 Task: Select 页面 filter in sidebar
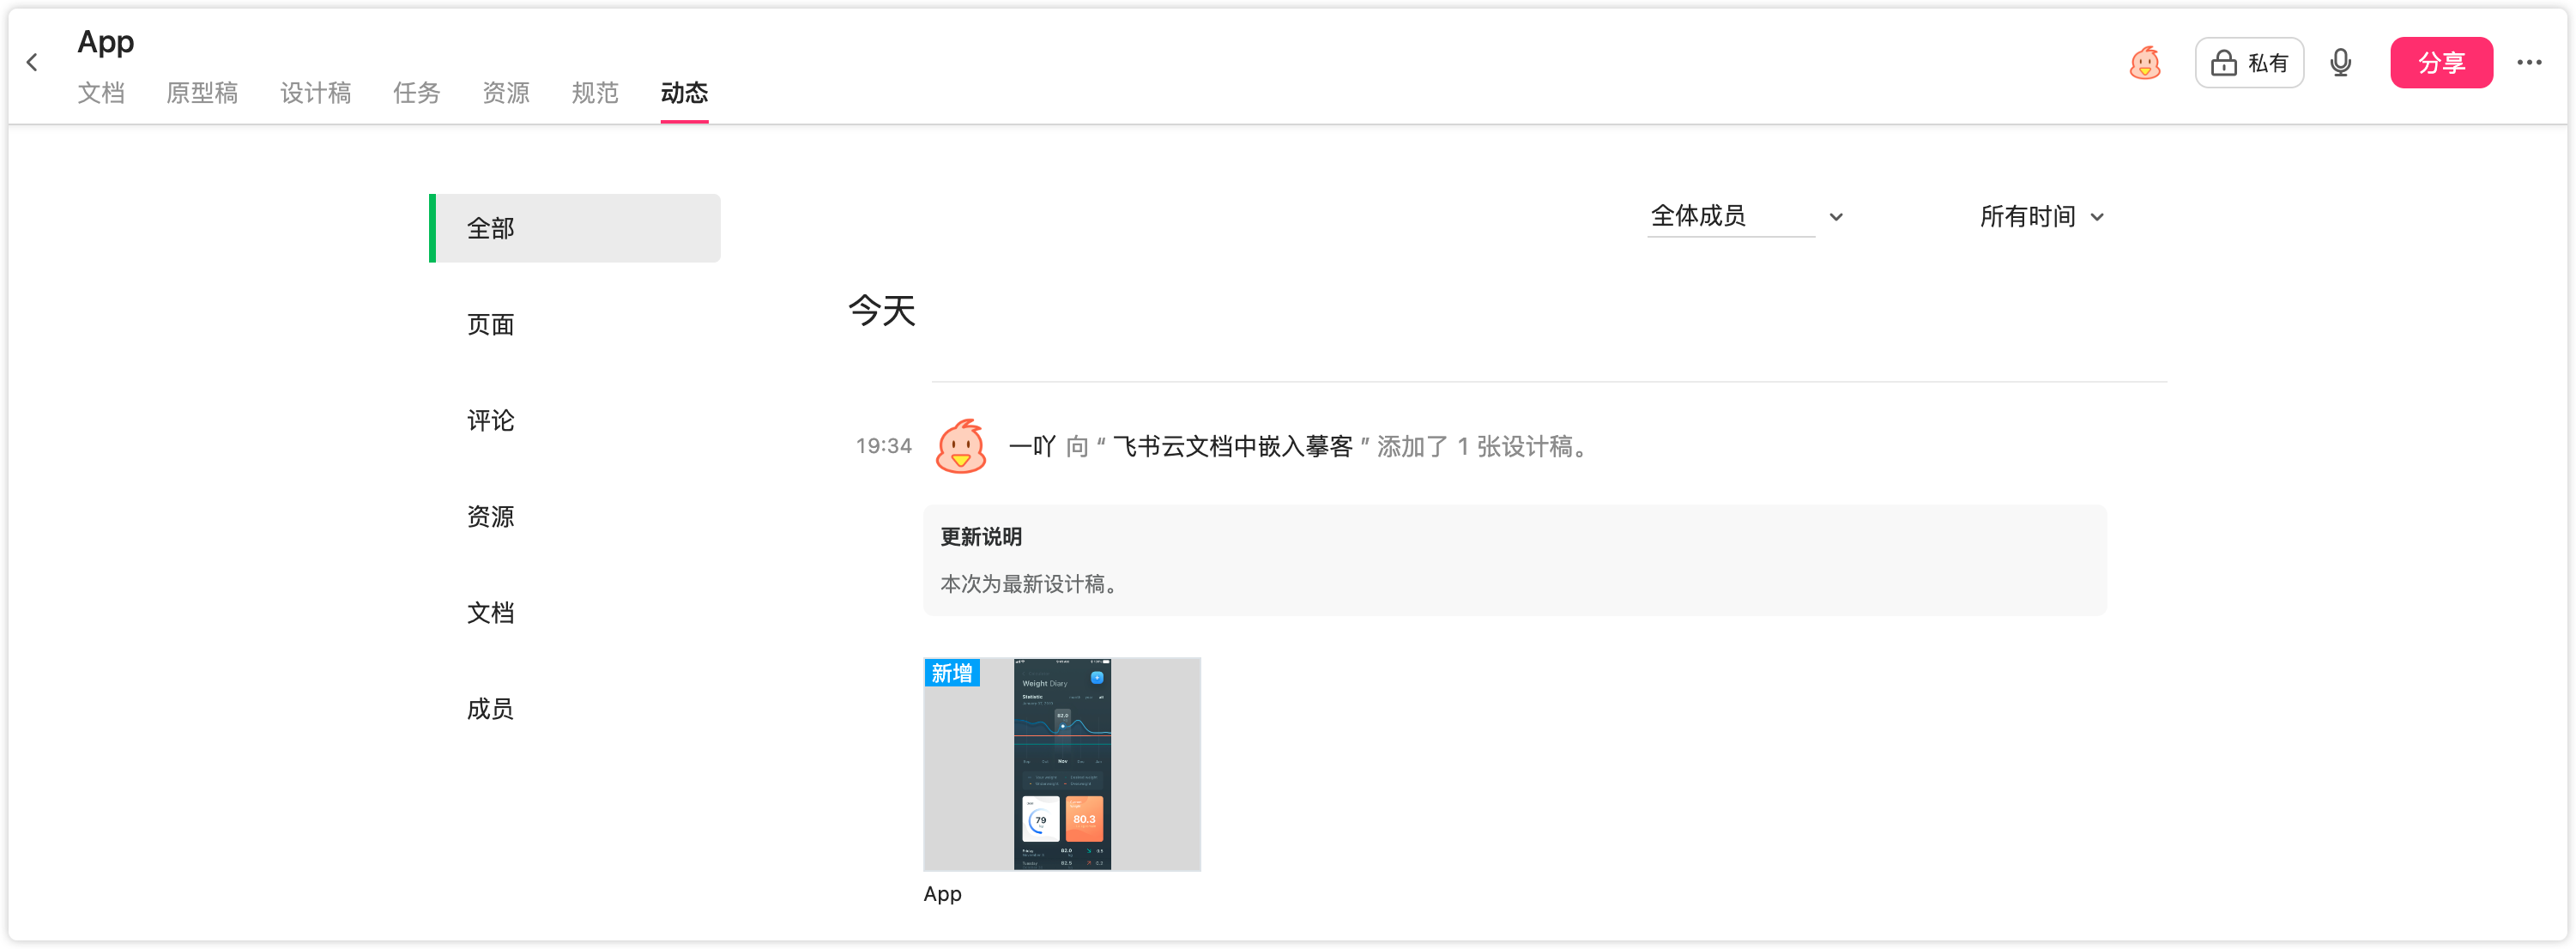click(x=490, y=325)
